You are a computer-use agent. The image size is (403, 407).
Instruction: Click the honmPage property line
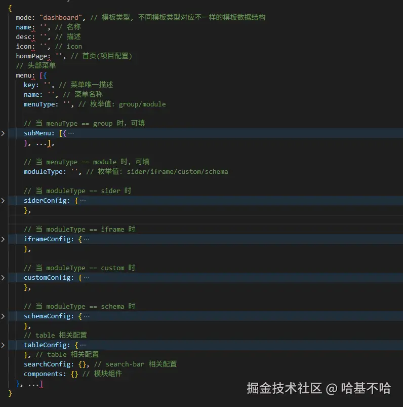click(74, 56)
